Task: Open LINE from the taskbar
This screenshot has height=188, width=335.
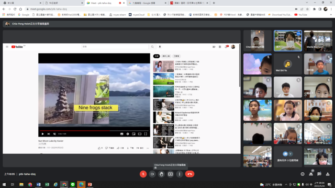Action: coord(73,184)
